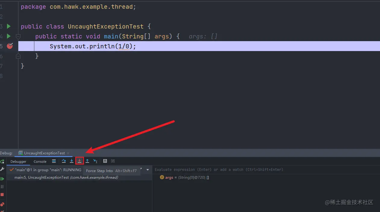
Task: Click the run gutter icon beside the main method
Action: pyautogui.click(x=9, y=36)
